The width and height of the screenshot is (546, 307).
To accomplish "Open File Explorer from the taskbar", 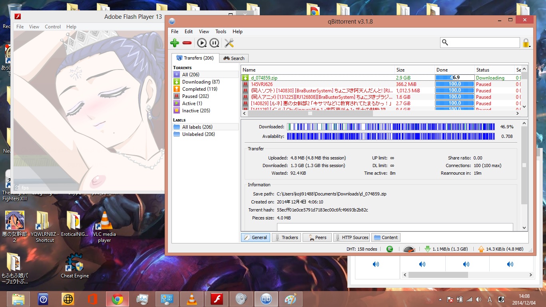I will [x=18, y=299].
